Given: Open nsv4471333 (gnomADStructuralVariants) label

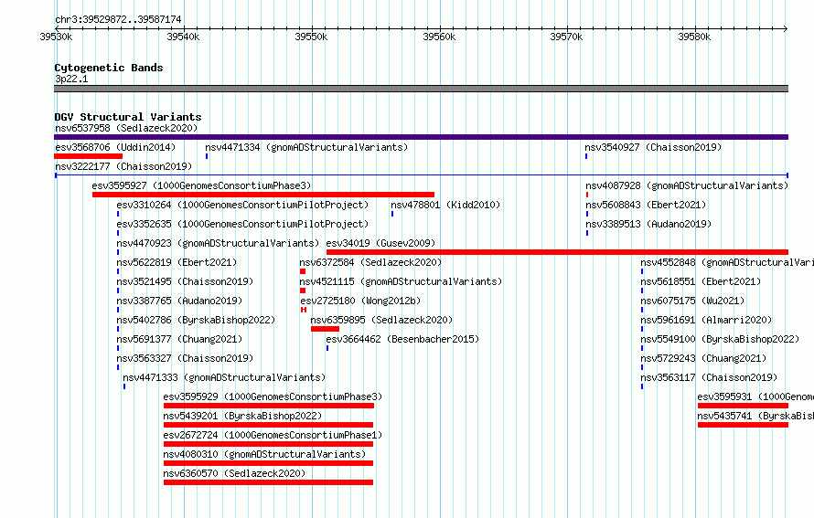Looking at the screenshot, I should [x=224, y=377].
